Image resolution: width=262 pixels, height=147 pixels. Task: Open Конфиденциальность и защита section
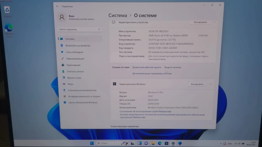tap(84, 97)
